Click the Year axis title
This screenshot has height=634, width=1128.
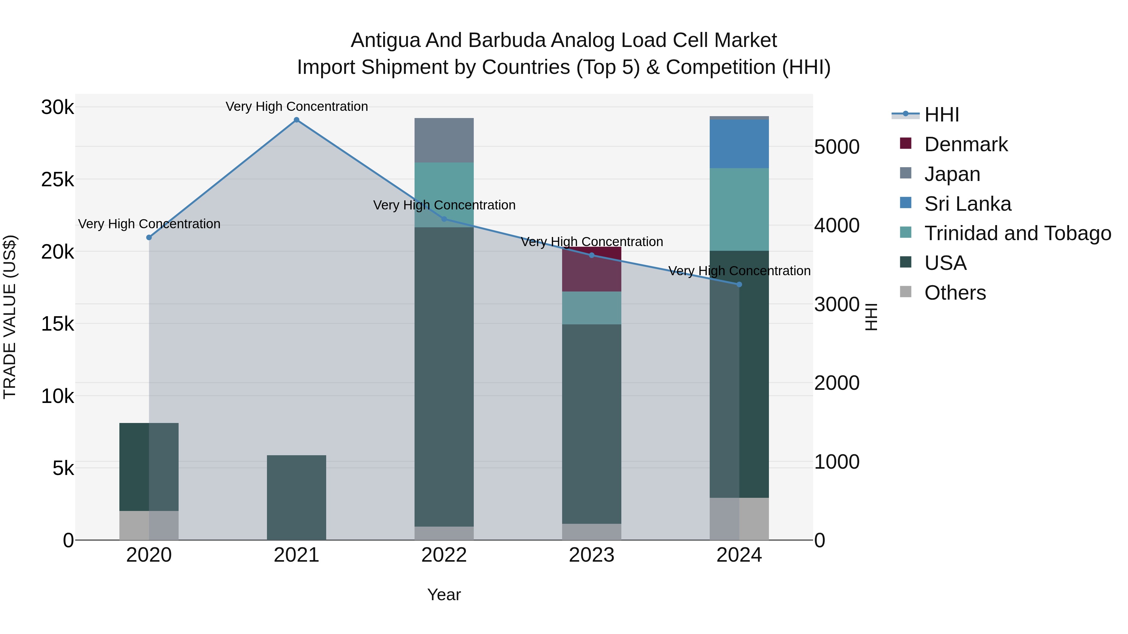click(444, 595)
